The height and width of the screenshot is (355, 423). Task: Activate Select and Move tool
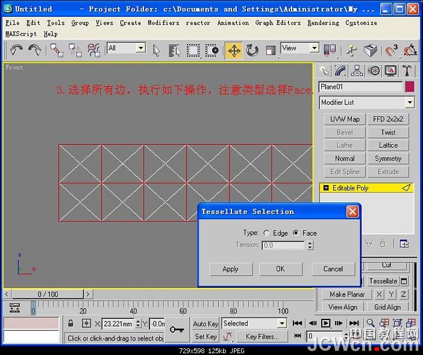click(x=234, y=51)
